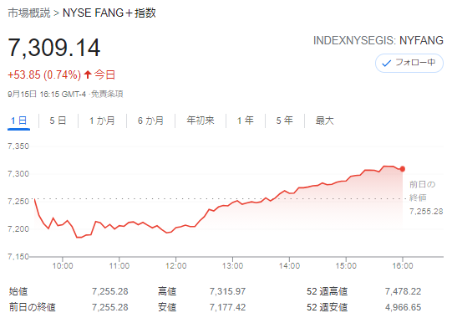
Task: Click the red up-arrow icon beside 今日
Action: point(88,74)
